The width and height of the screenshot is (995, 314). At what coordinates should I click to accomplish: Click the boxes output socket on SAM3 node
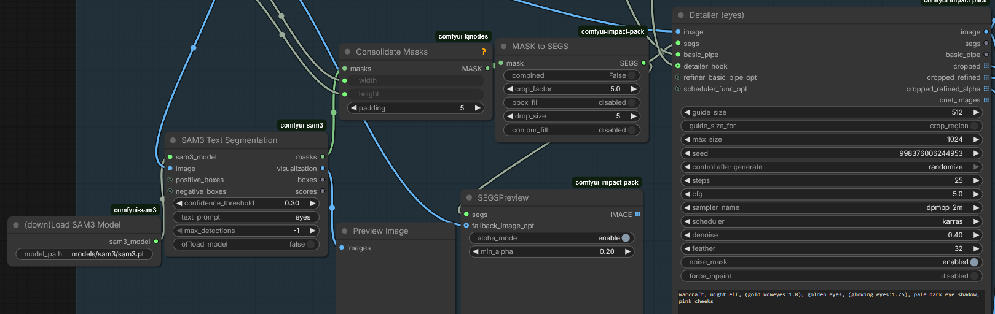click(323, 180)
